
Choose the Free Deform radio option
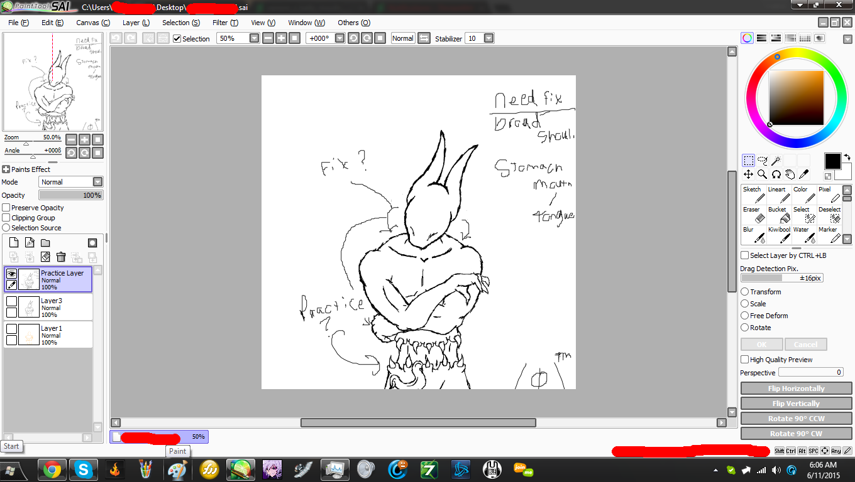tap(745, 316)
